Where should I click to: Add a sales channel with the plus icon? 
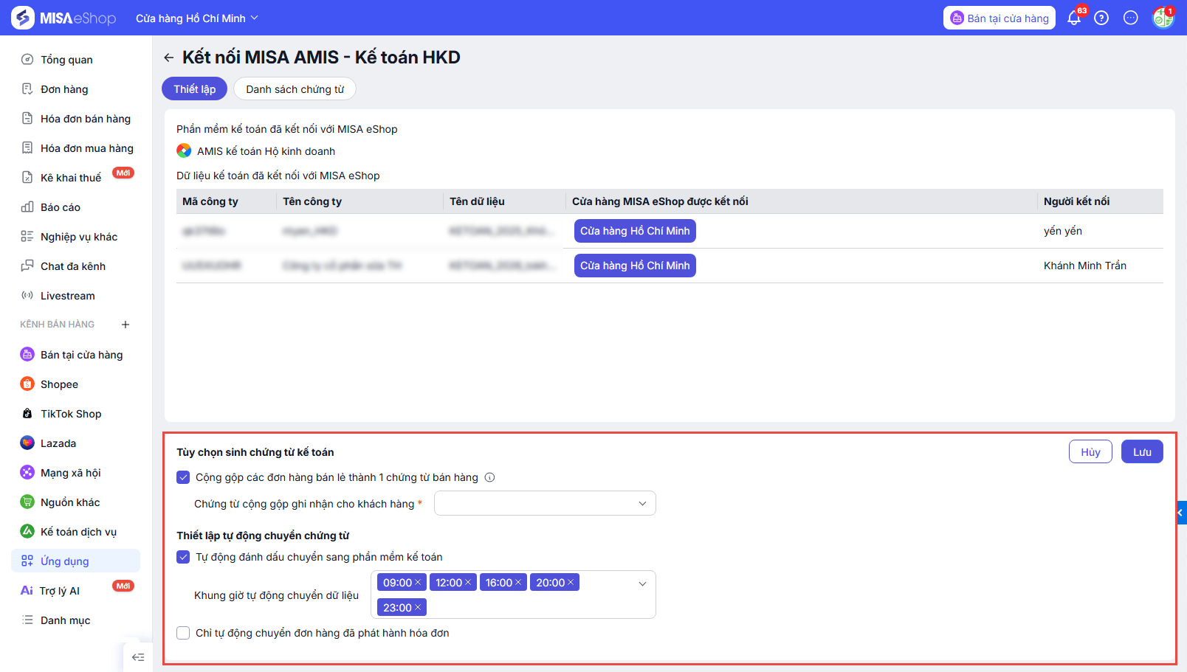pos(125,325)
